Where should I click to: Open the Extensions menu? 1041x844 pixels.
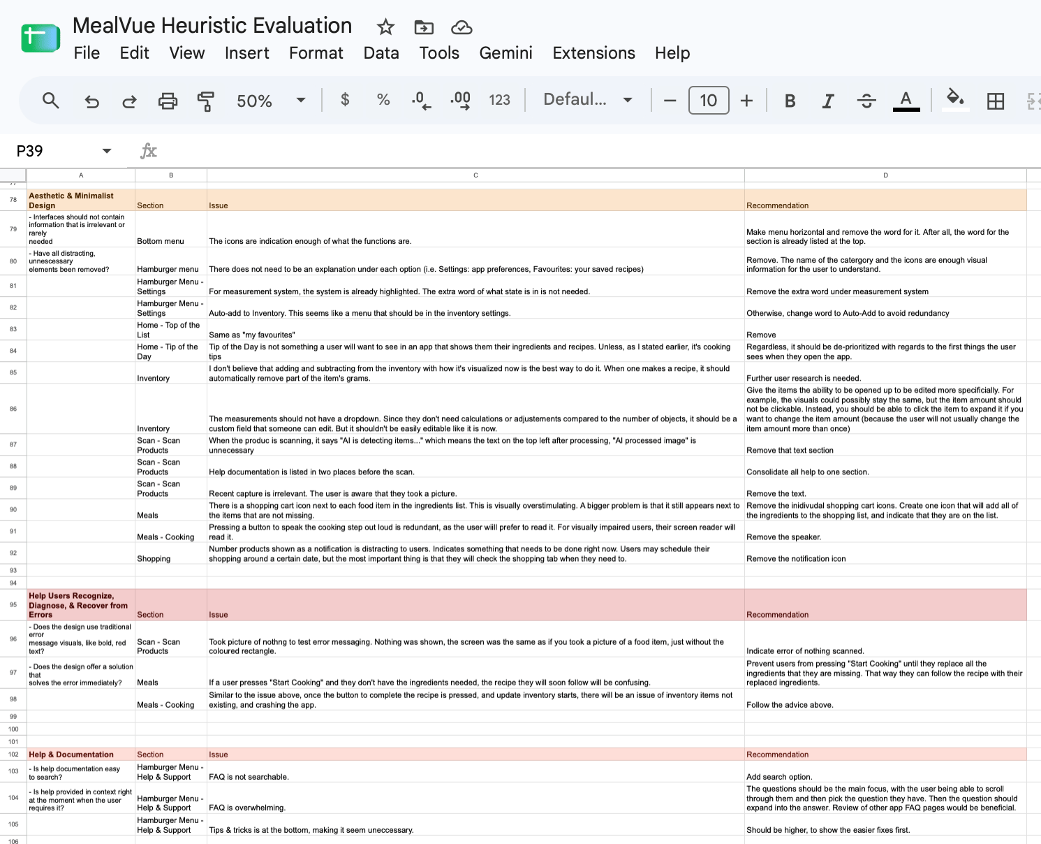[593, 53]
